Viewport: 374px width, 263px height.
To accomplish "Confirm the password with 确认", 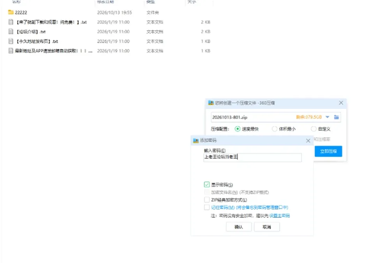I will (x=239, y=227).
